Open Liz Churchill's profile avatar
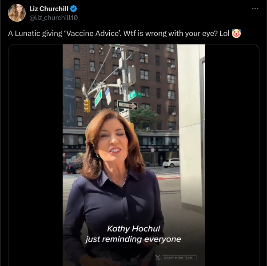This screenshot has width=267, height=266. tap(17, 13)
